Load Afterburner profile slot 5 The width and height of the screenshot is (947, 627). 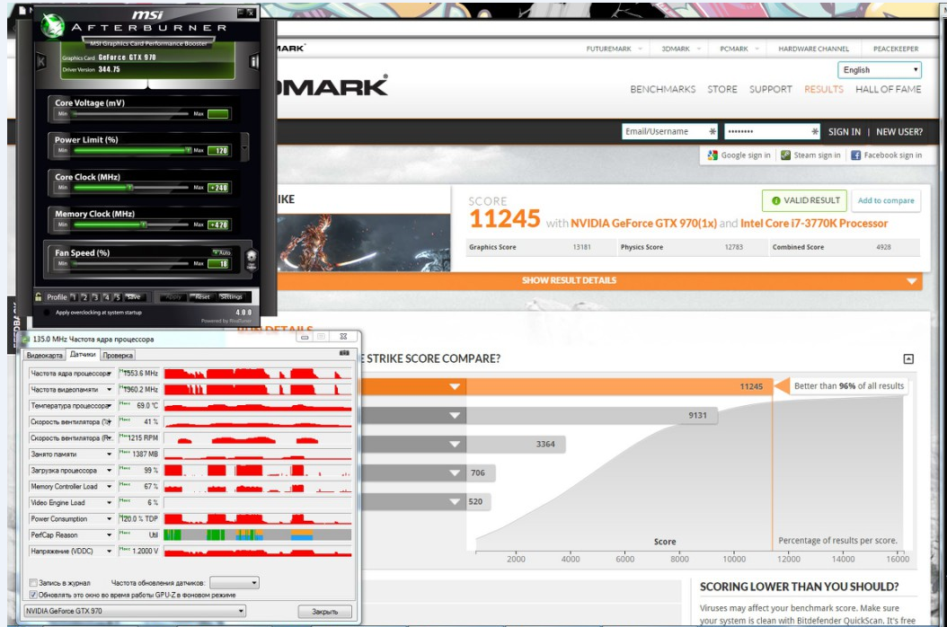[x=118, y=296]
